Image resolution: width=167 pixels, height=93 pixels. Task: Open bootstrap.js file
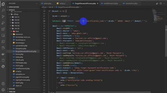(x=20, y=43)
